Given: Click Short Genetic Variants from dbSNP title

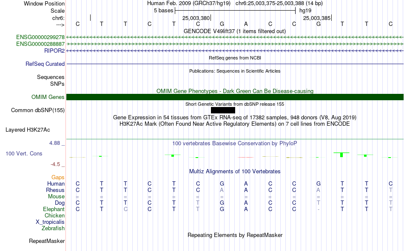Looking at the screenshot, I should [235, 104].
